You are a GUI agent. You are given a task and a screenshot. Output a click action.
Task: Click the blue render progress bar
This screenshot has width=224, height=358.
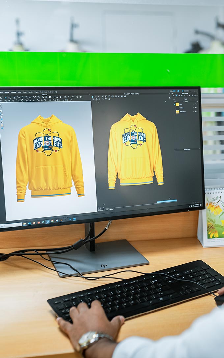click(x=167, y=201)
